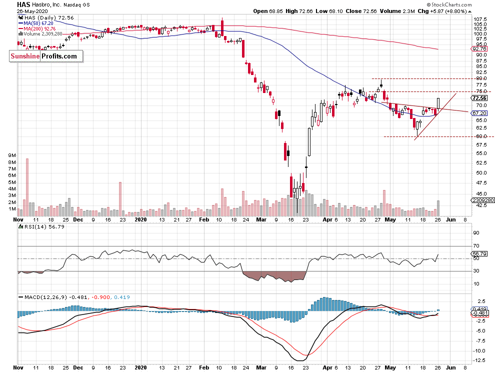This screenshot has height=372, width=495.
Task: Click the Feb label on bottom MACD axis
Action: 204,367
